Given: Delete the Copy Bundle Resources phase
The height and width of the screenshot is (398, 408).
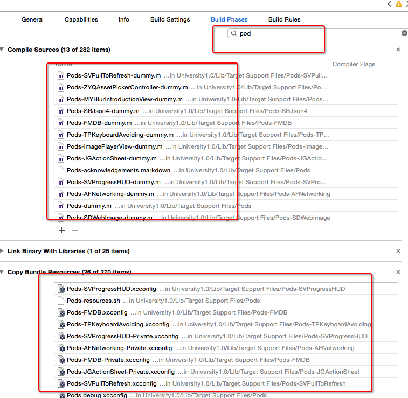Looking at the screenshot, I should [x=398, y=272].
